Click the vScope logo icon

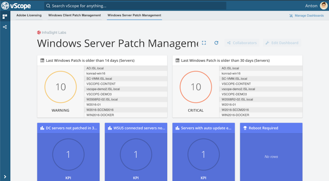point(5,6)
